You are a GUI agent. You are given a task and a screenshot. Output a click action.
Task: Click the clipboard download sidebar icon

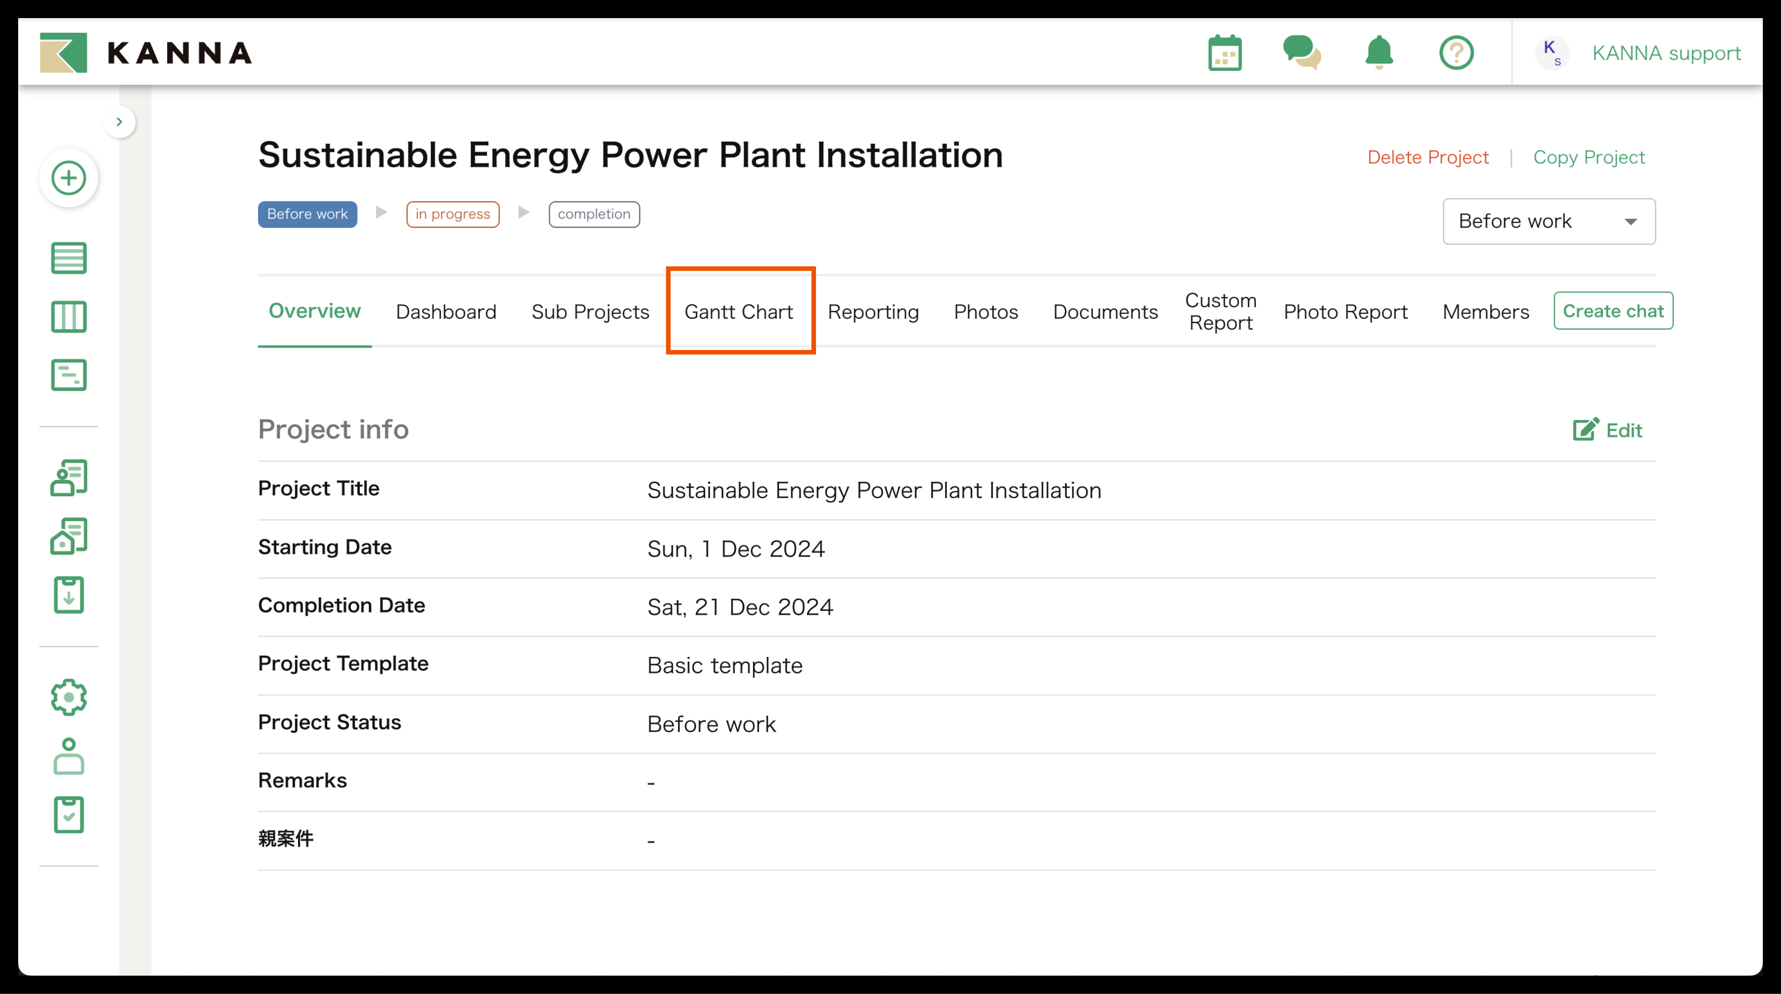69,595
